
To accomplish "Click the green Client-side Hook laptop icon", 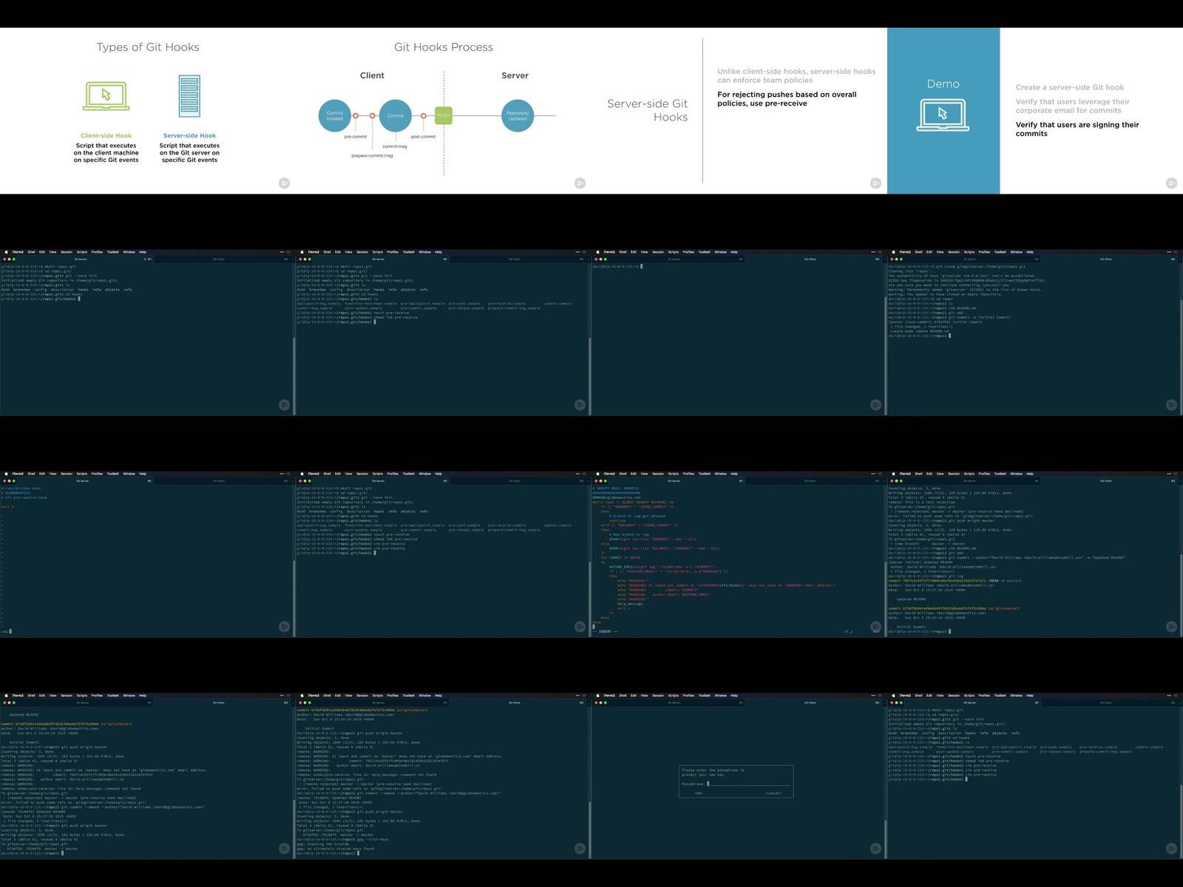I will [x=106, y=96].
